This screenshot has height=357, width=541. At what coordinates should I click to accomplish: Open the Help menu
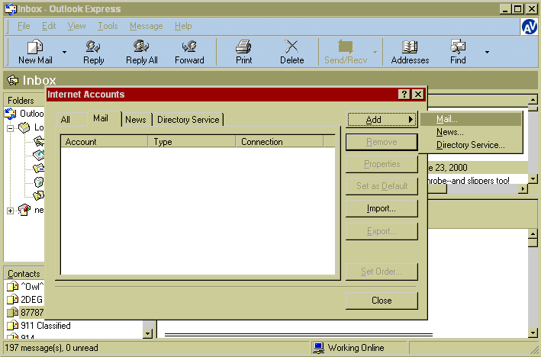[183, 26]
